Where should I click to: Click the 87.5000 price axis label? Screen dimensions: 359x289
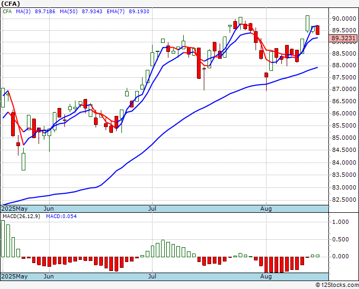pos(344,77)
